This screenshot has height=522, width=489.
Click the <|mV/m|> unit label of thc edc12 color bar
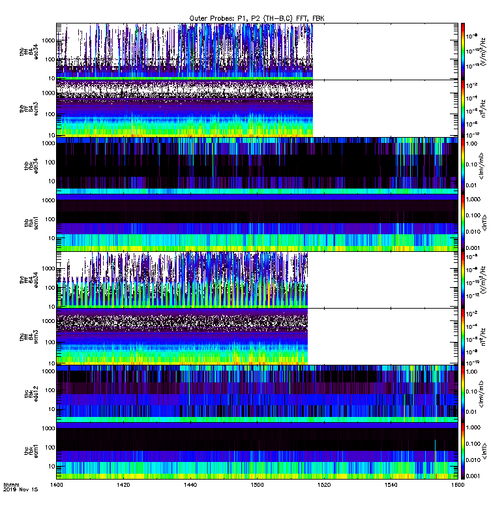(481, 395)
